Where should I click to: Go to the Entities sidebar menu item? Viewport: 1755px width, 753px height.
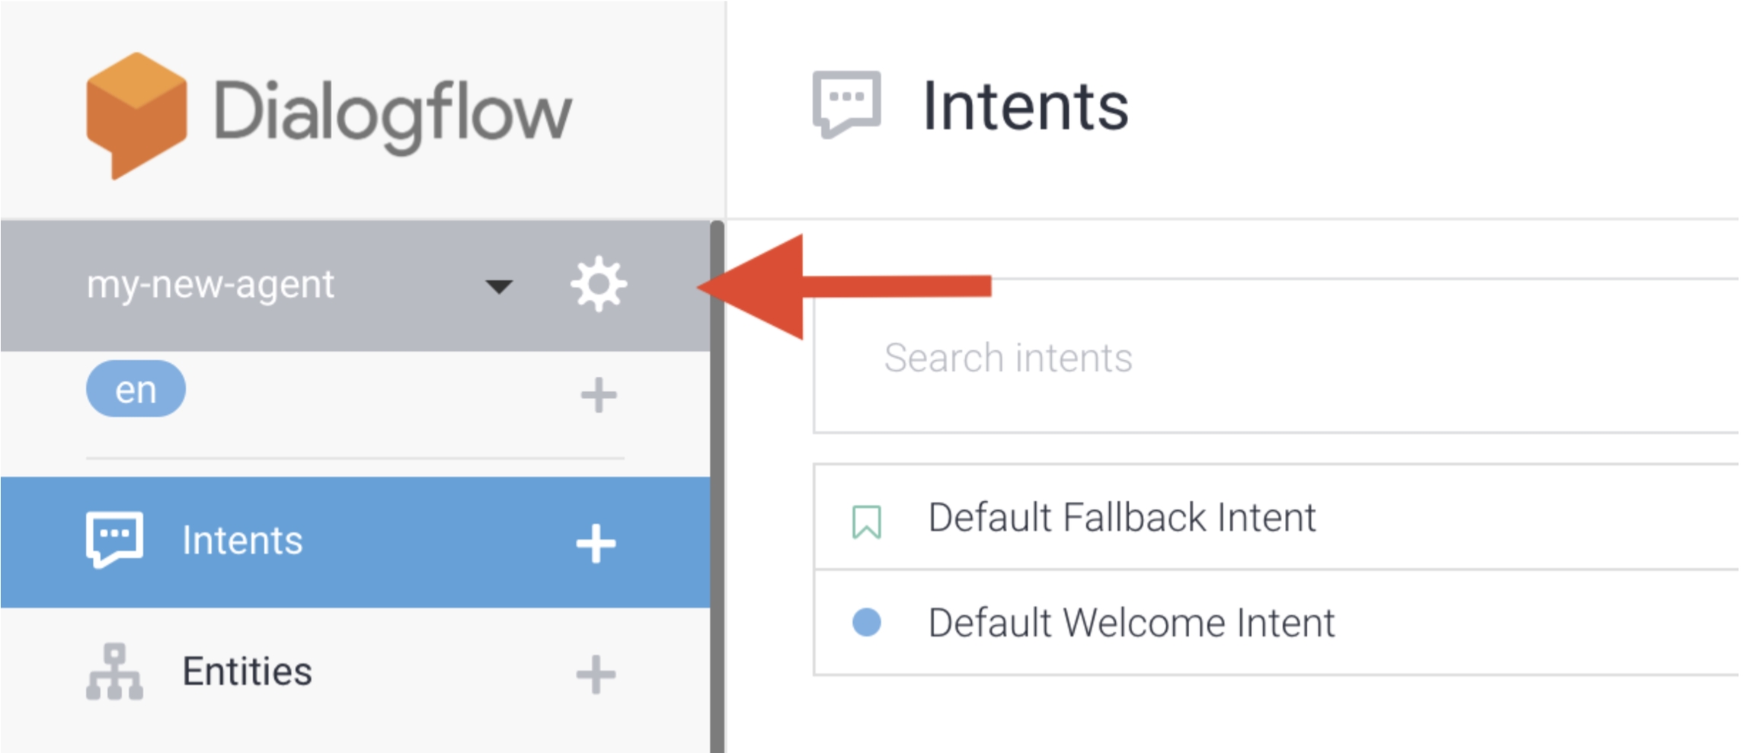click(x=247, y=672)
